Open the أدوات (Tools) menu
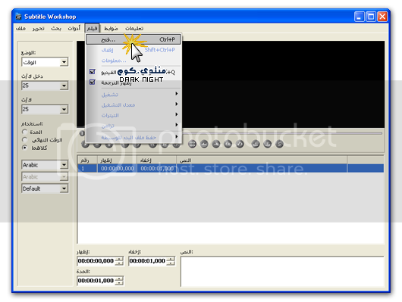The image size is (402, 302). [x=74, y=28]
